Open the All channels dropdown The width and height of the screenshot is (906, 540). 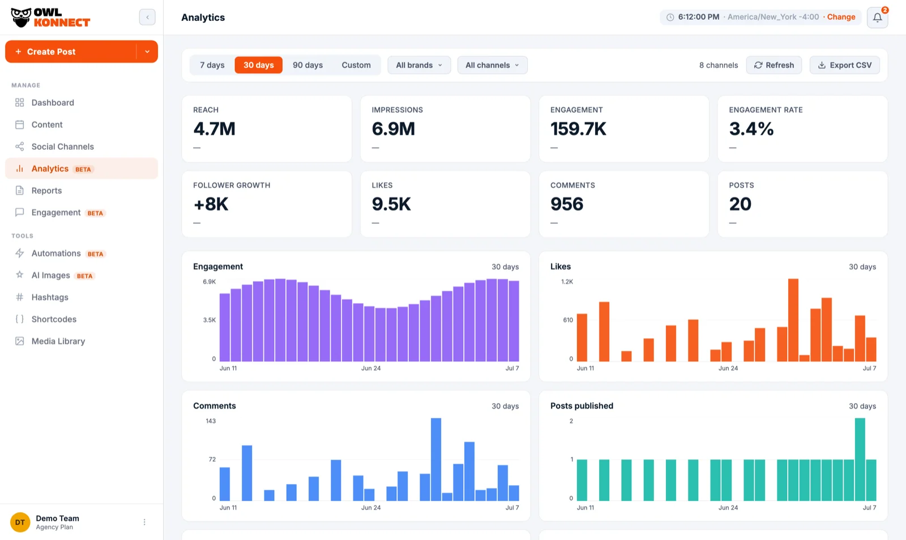tap(492, 65)
